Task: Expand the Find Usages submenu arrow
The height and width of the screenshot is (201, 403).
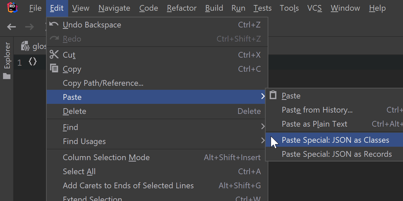Action: 263,141
